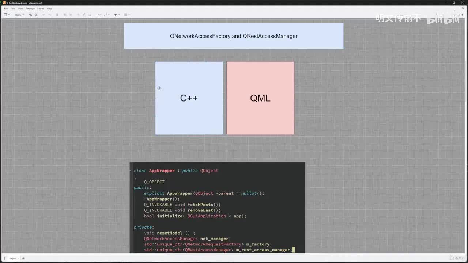Click the zoom in magnifier icon

[31, 15]
